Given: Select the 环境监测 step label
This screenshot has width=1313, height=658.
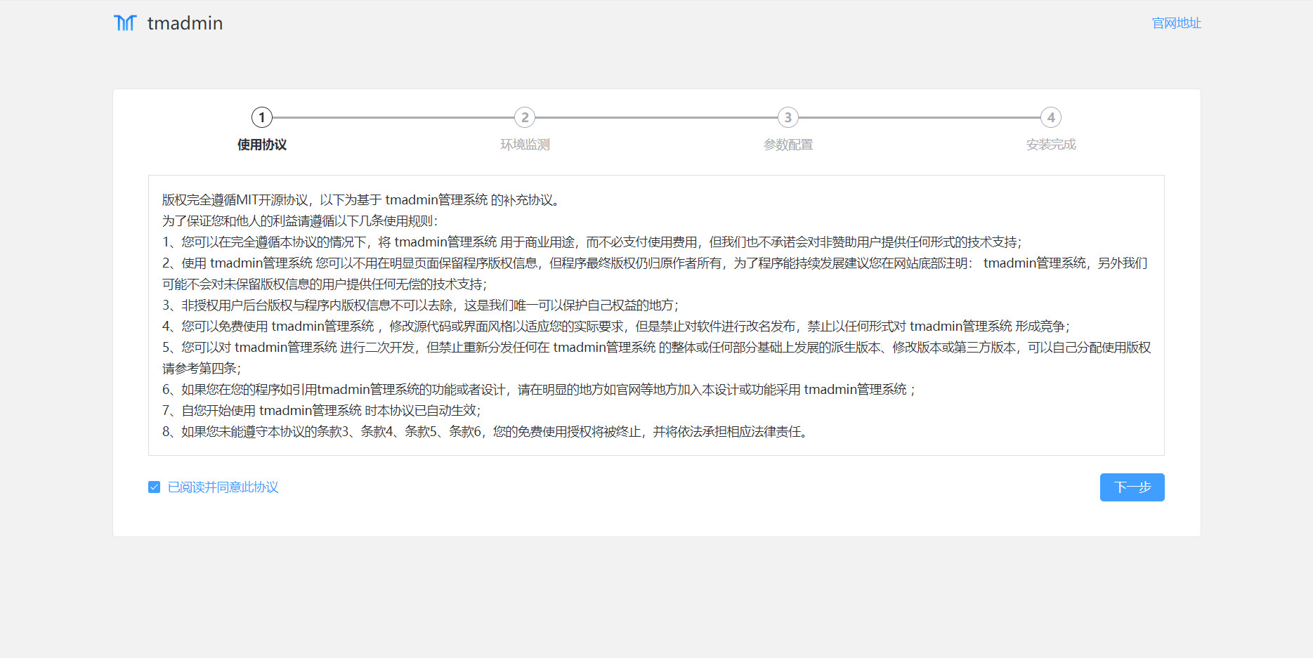Looking at the screenshot, I should tap(525, 145).
